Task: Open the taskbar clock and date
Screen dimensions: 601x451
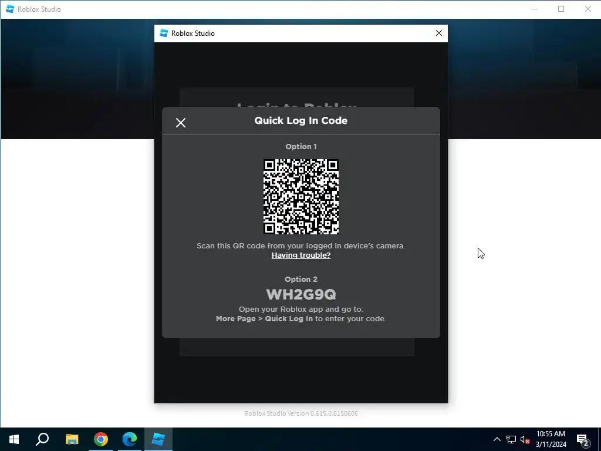Action: tap(551, 439)
